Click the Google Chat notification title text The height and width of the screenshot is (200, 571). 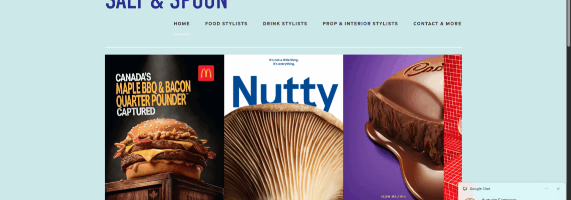480,188
